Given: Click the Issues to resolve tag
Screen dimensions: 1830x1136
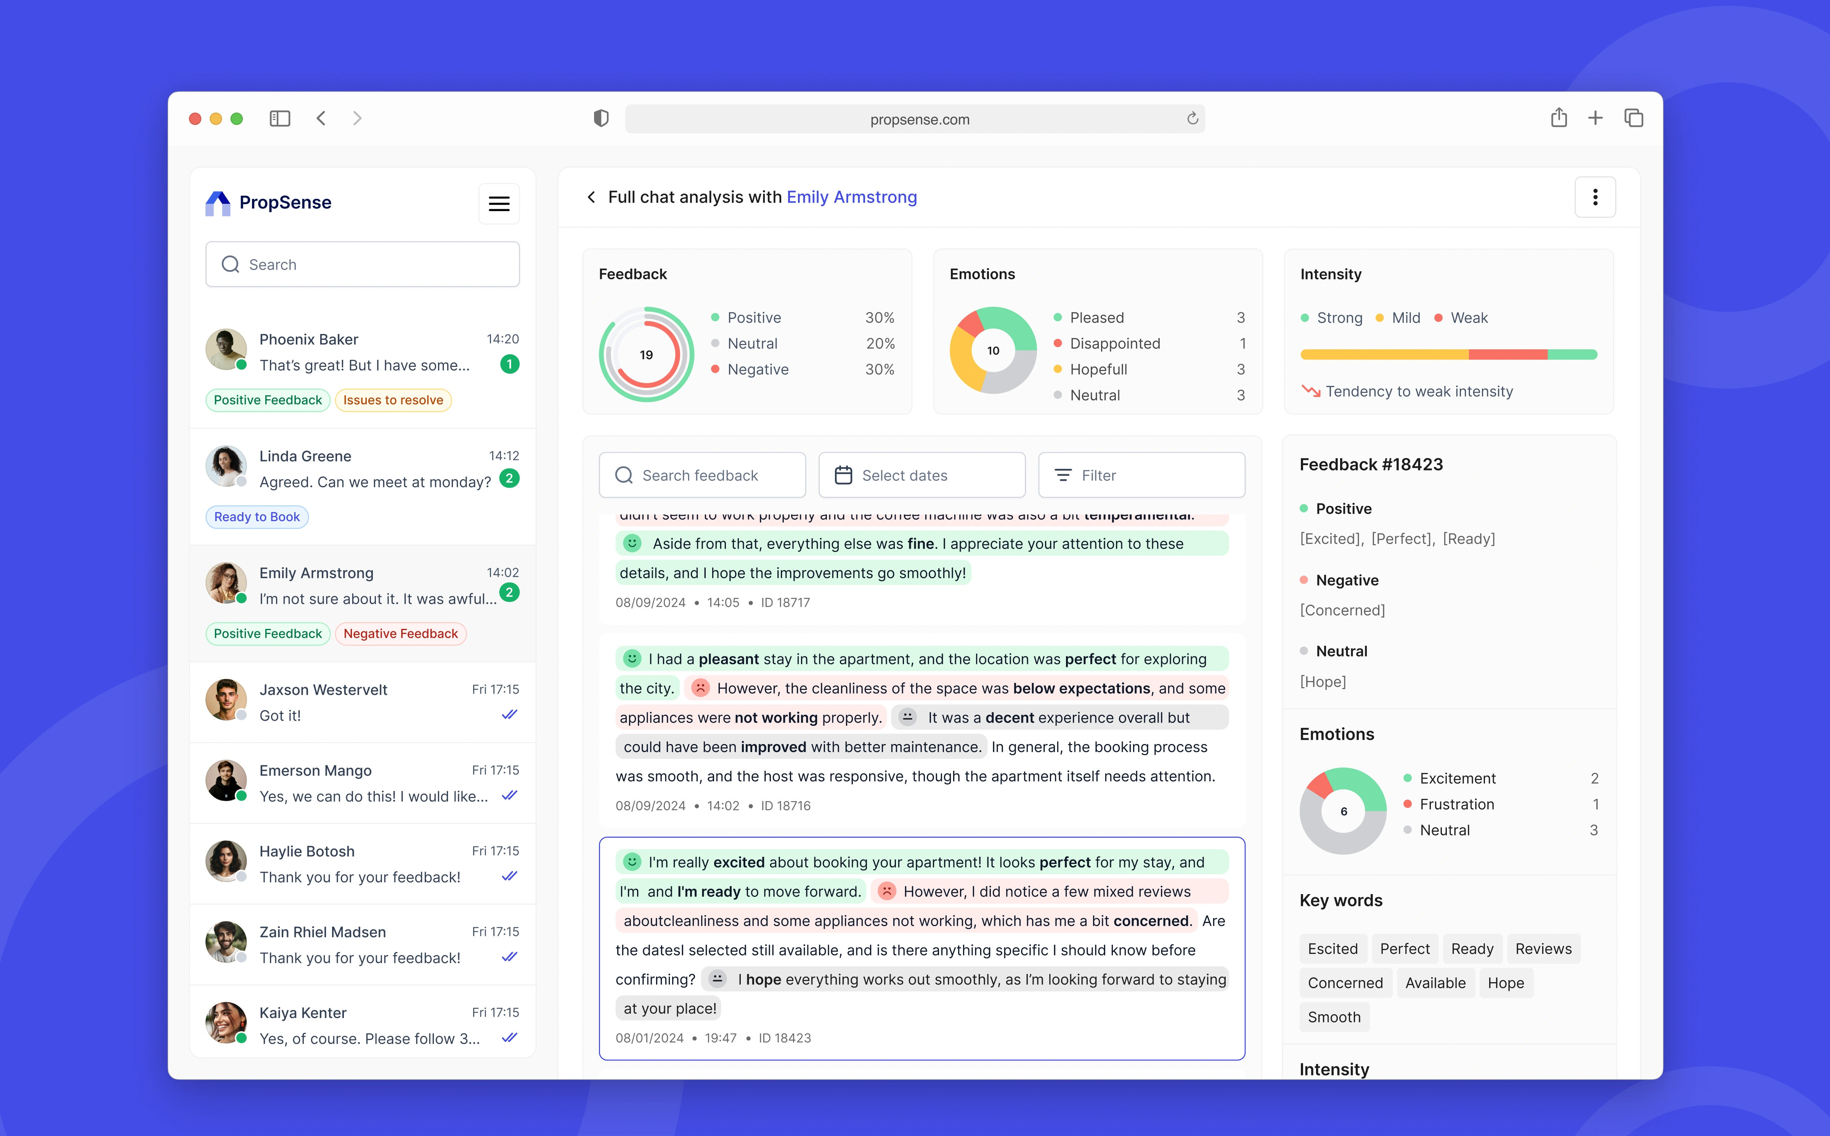Looking at the screenshot, I should point(393,400).
